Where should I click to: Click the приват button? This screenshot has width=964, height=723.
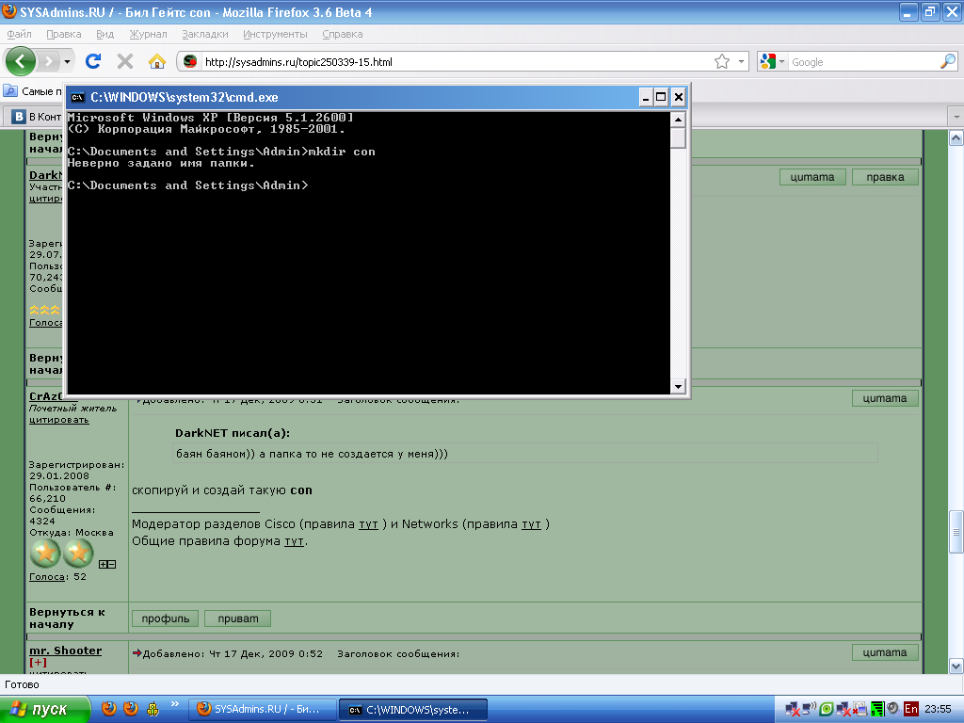pos(237,619)
